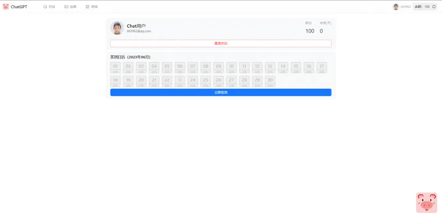Click the Chat用户 username text
Image resolution: width=442 pixels, height=218 pixels.
(136, 26)
